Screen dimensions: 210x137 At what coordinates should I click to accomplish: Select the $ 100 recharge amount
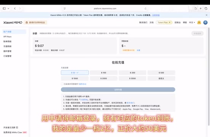(103, 73)
